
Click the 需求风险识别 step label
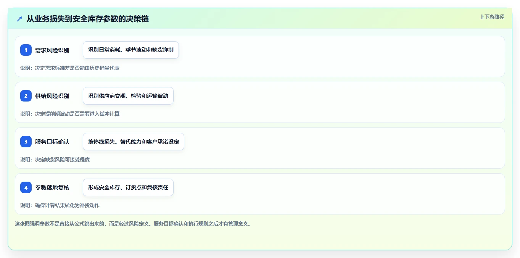[x=52, y=50]
